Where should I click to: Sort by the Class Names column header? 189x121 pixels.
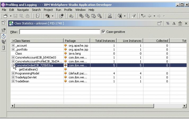pyautogui.click(x=37, y=41)
